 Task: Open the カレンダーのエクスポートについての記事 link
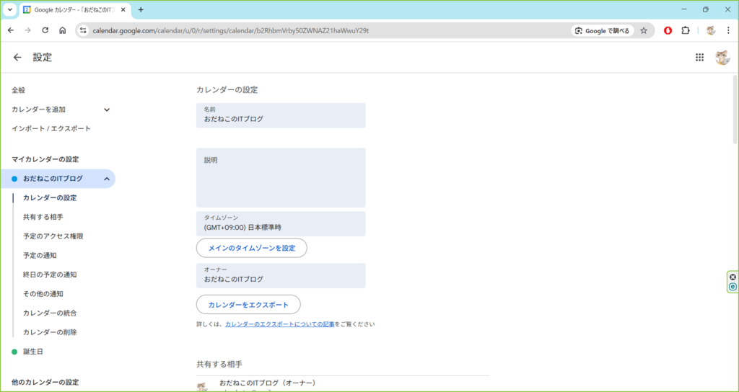point(279,324)
